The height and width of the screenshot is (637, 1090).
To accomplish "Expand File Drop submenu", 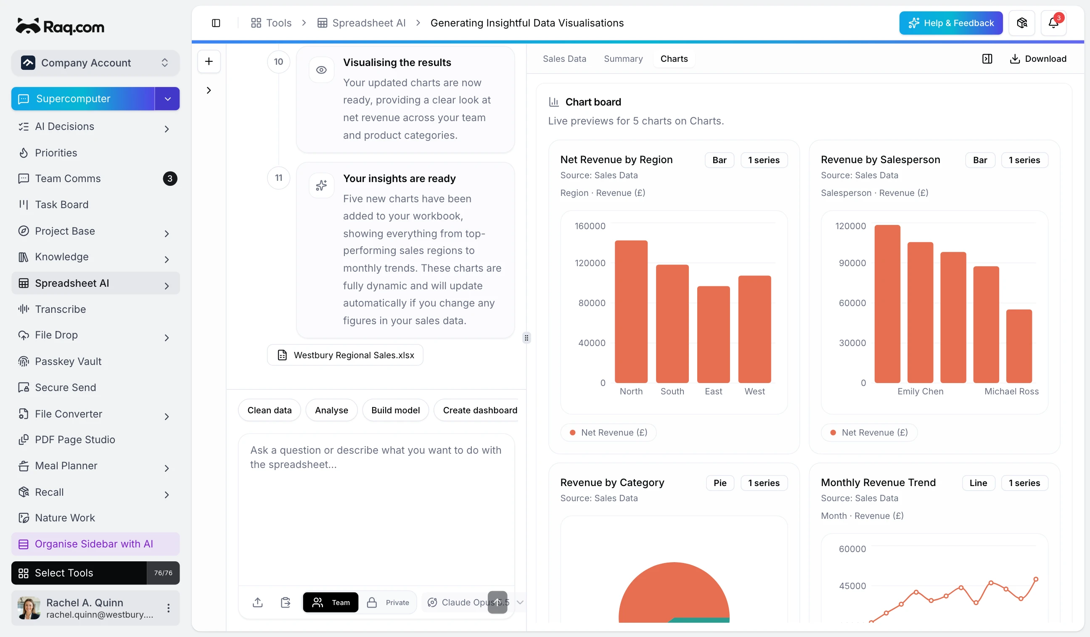I will (167, 338).
